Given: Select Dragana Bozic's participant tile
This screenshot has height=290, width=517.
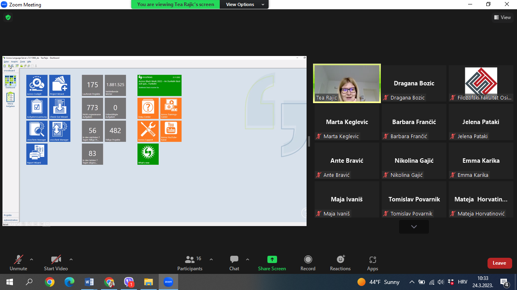Looking at the screenshot, I should click(x=414, y=83).
